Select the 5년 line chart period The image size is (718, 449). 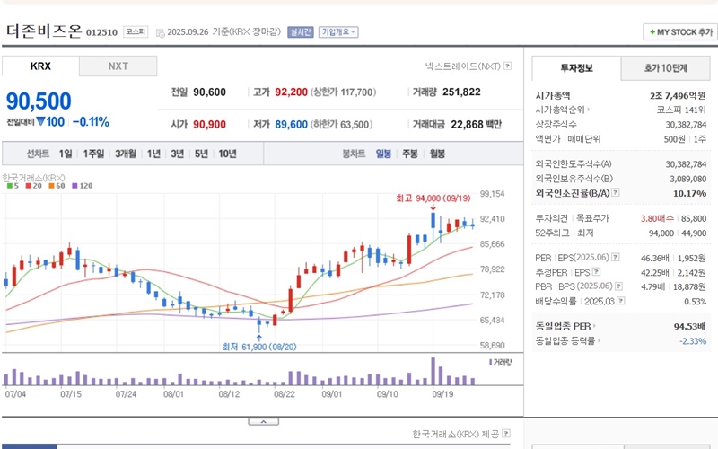pos(201,154)
